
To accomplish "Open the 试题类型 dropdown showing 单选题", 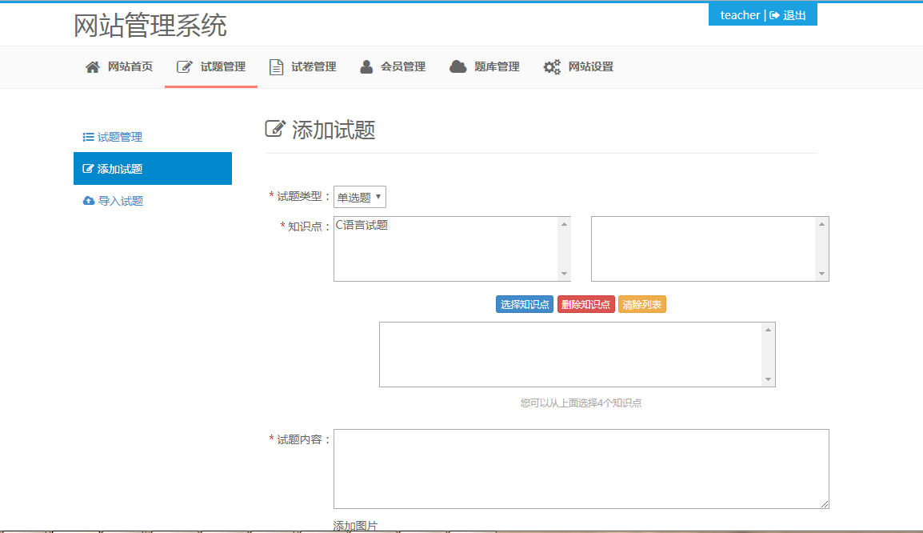I will pyautogui.click(x=360, y=197).
